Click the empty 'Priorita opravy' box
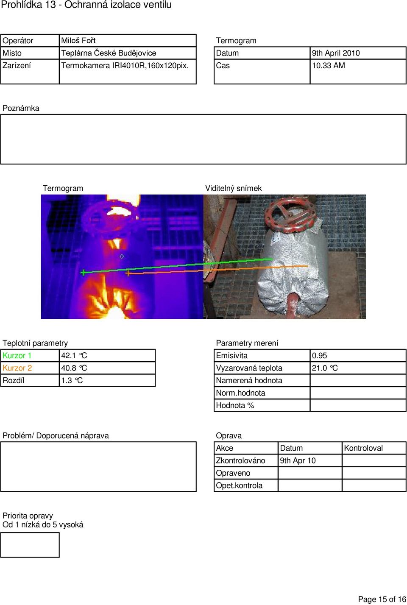 coord(30,545)
